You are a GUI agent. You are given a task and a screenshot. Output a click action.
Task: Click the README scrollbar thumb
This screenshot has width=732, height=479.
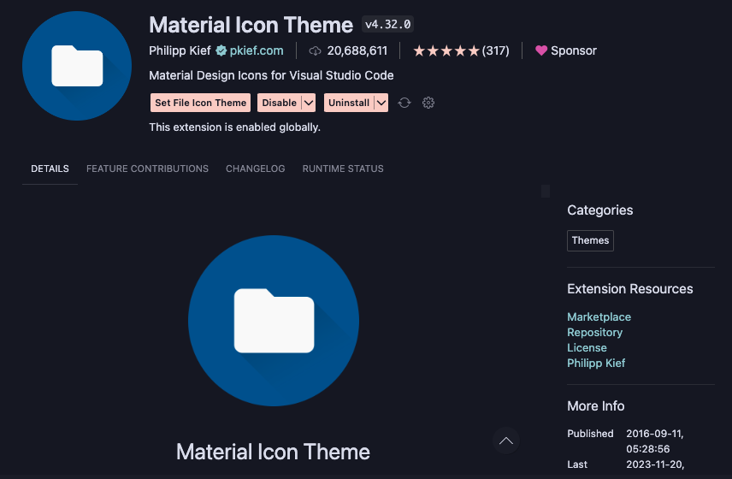[546, 191]
